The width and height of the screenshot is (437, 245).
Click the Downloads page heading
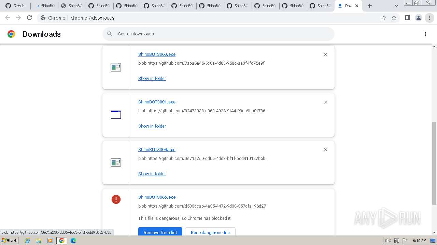coord(42,34)
